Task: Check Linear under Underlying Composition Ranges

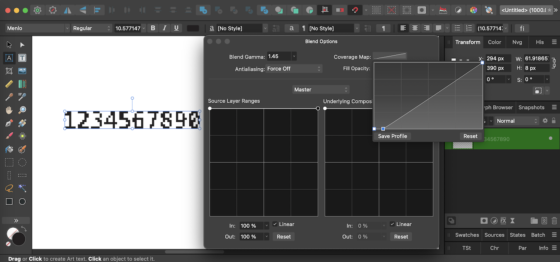Action: pyautogui.click(x=391, y=224)
